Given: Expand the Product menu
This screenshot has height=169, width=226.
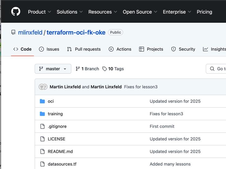Looking at the screenshot, I should 39,12.
